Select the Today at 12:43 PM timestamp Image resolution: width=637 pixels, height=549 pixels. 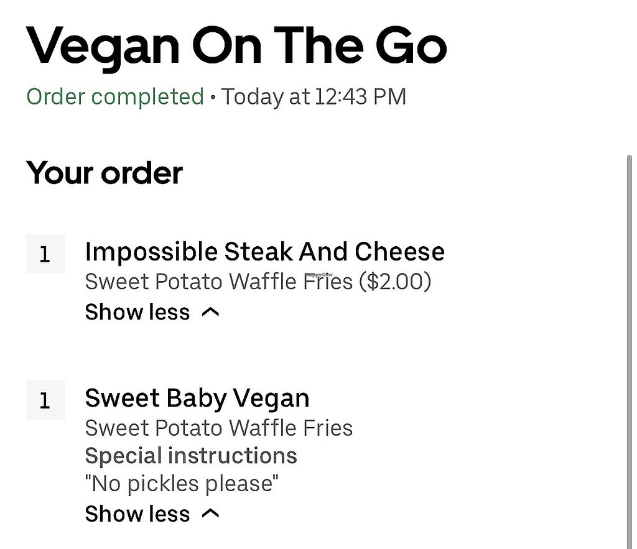click(314, 97)
